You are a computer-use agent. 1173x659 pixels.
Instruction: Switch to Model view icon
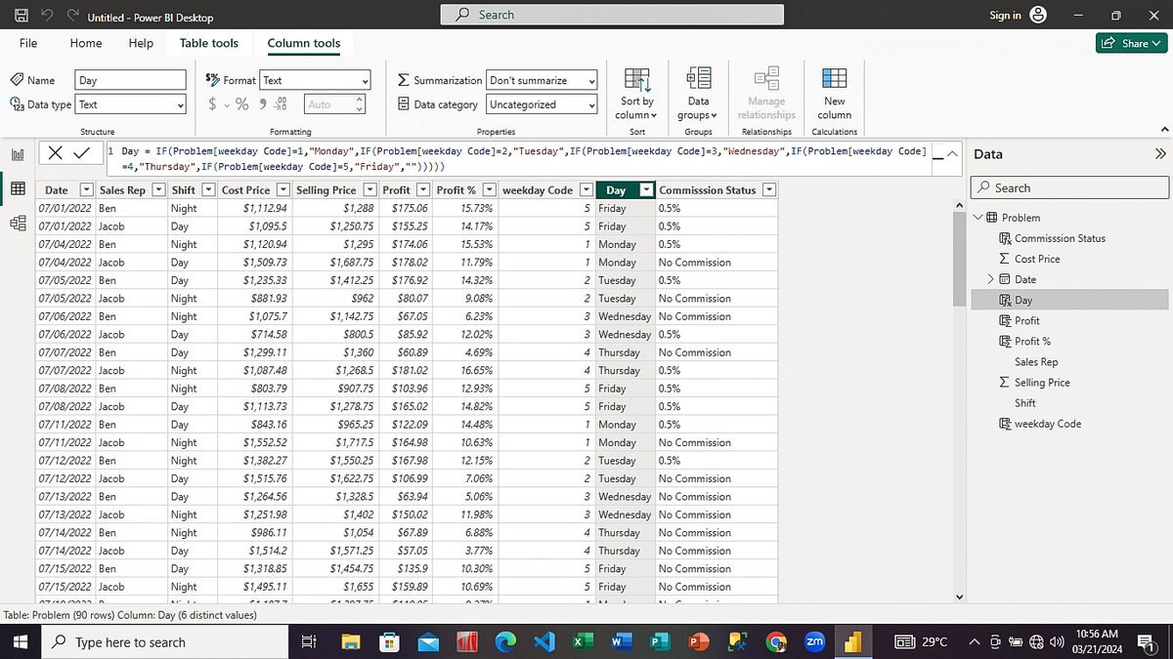click(18, 224)
